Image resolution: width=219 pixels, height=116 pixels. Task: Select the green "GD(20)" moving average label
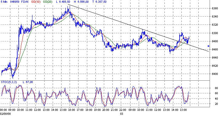pos(48,2)
